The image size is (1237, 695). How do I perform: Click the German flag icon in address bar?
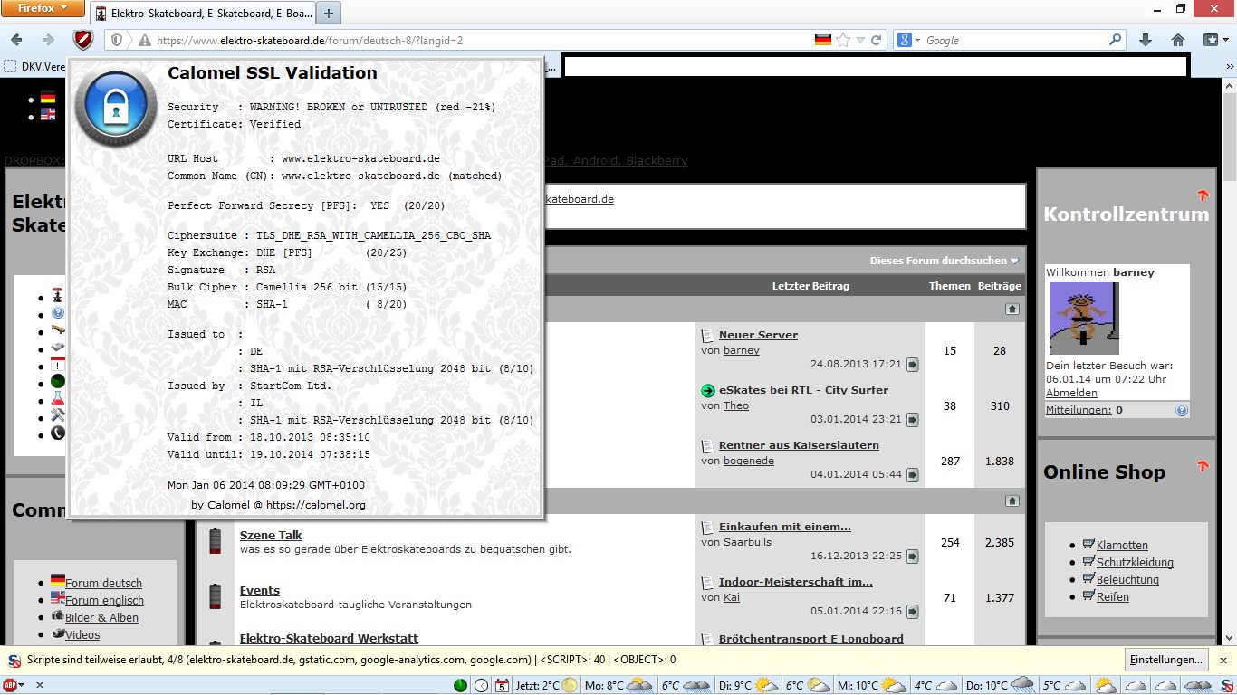(822, 40)
